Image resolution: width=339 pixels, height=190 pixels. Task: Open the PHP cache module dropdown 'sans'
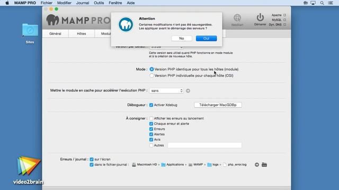166,91
